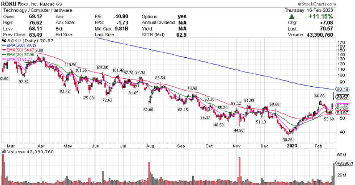This screenshot has width=355, height=185.
Task: Click the 48.53 price low label
Action: (219, 125)
